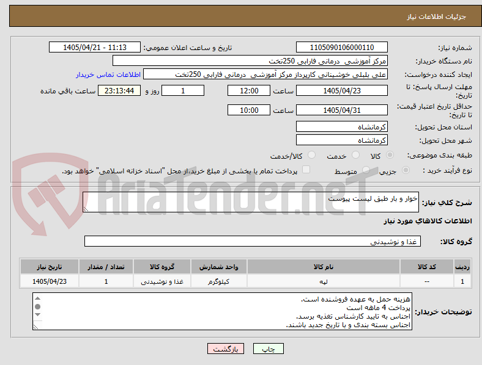
Task: Click the response deadline date 1405/04/23 field
Action: click(x=342, y=90)
